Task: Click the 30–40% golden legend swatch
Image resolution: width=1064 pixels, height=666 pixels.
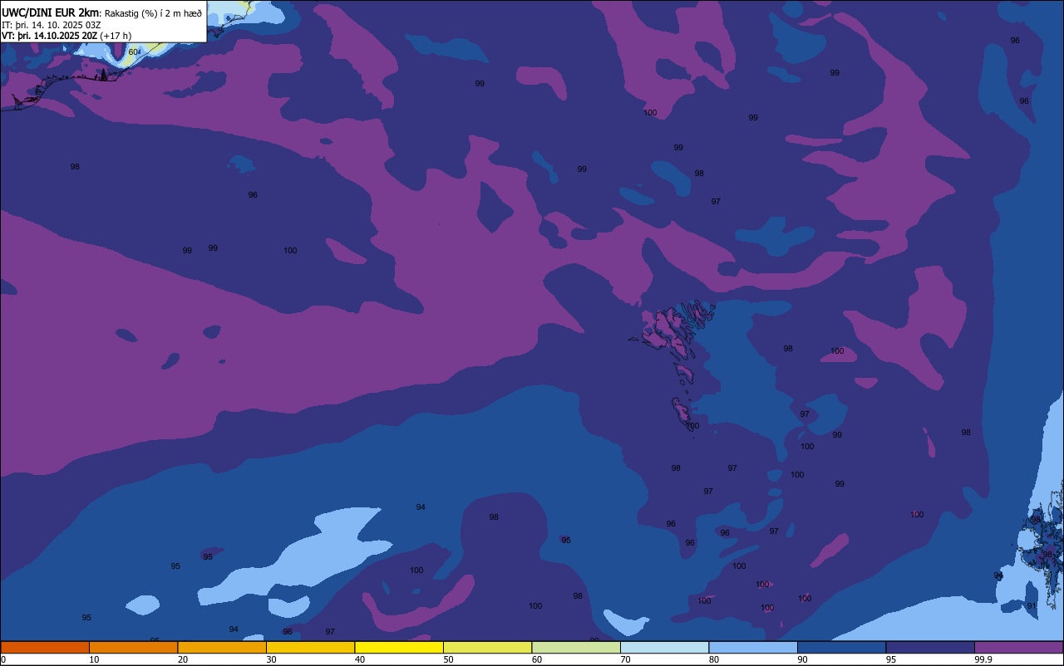Action: click(x=310, y=647)
